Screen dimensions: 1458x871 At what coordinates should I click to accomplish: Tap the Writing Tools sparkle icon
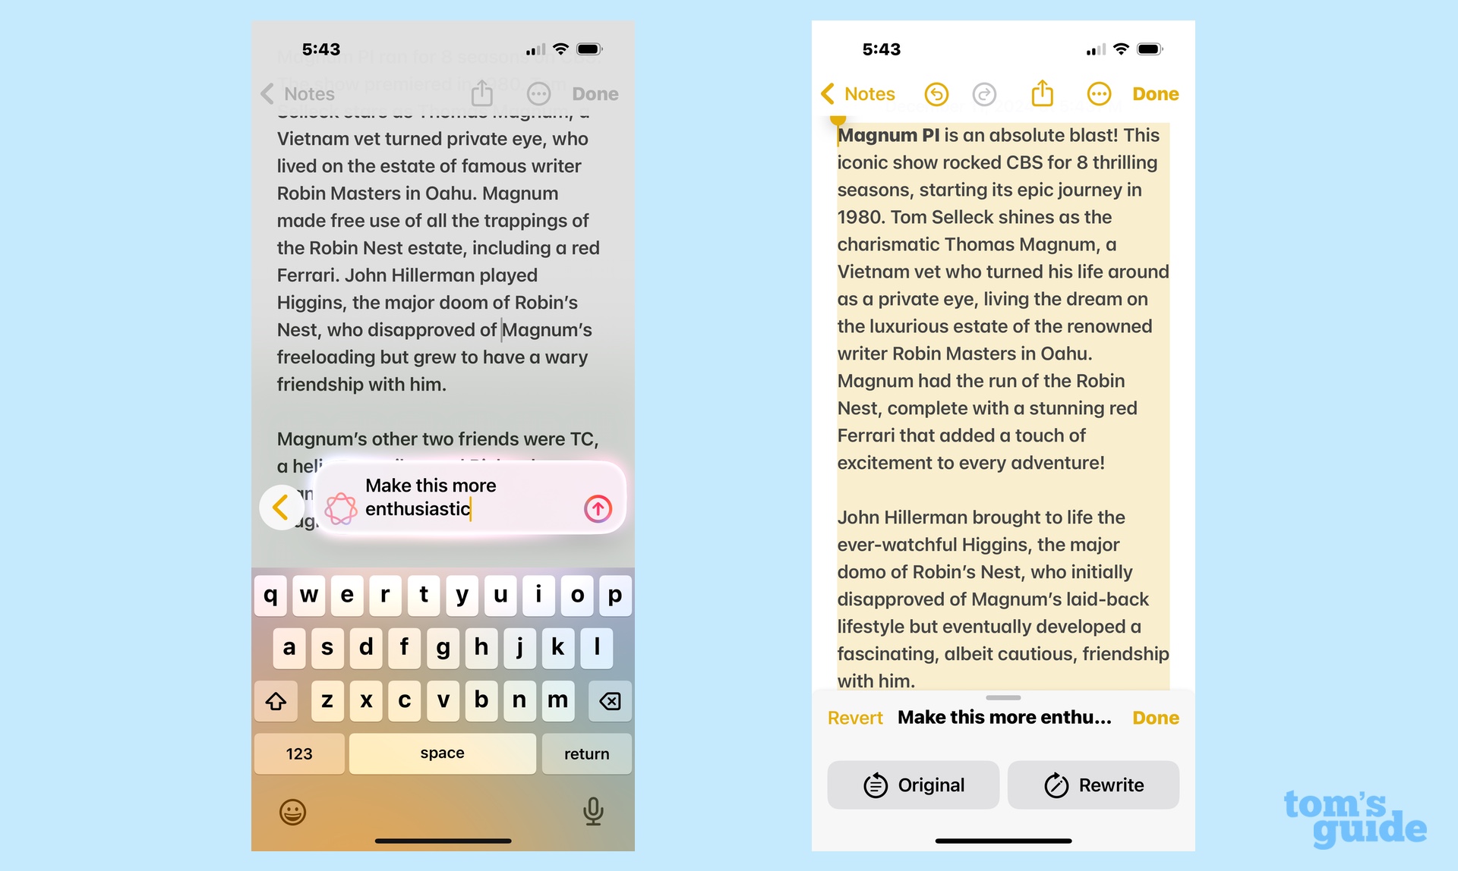tap(339, 509)
